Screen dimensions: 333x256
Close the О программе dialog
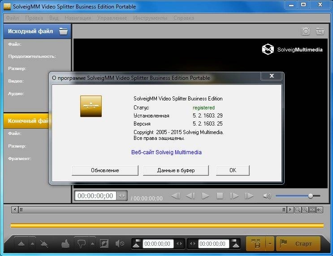pos(272,76)
